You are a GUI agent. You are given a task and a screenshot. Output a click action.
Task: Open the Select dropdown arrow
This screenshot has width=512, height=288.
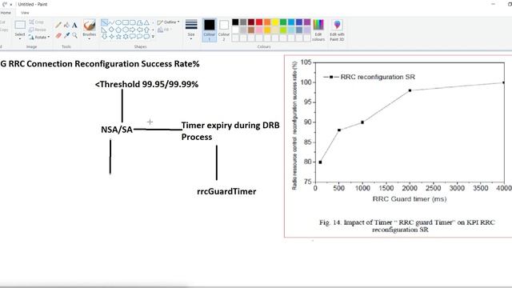pyautogui.click(x=20, y=38)
